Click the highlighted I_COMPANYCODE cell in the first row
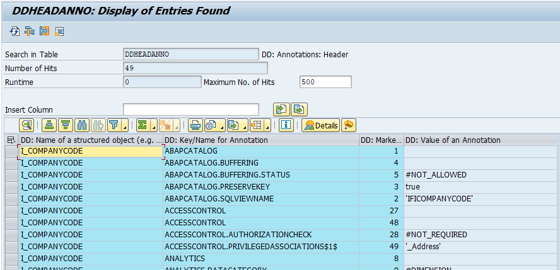Viewport: 560px width, 270px height. 91,151
